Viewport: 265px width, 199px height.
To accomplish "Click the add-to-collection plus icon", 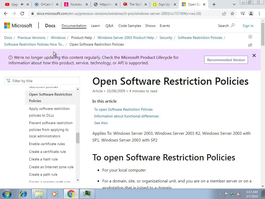I will click(x=250, y=37).
